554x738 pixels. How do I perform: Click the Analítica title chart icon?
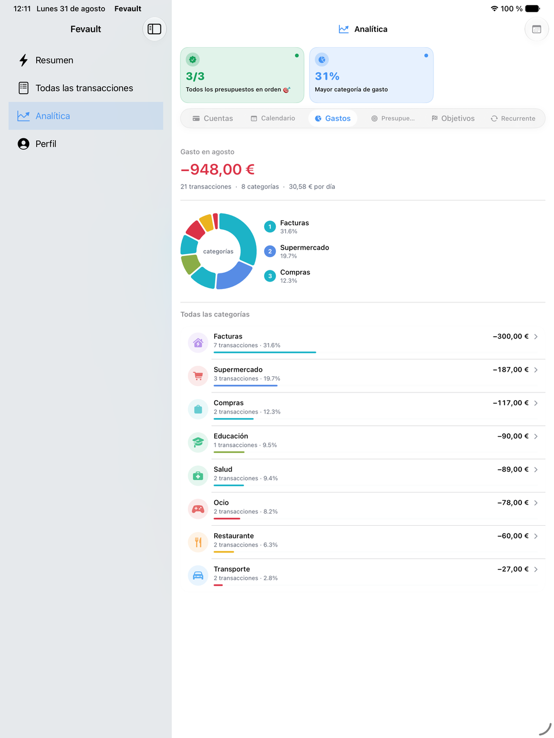pos(344,29)
